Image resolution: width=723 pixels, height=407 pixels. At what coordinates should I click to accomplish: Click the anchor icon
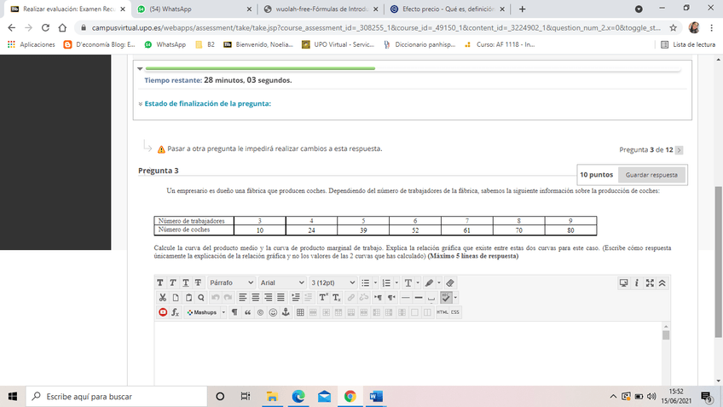(286, 312)
